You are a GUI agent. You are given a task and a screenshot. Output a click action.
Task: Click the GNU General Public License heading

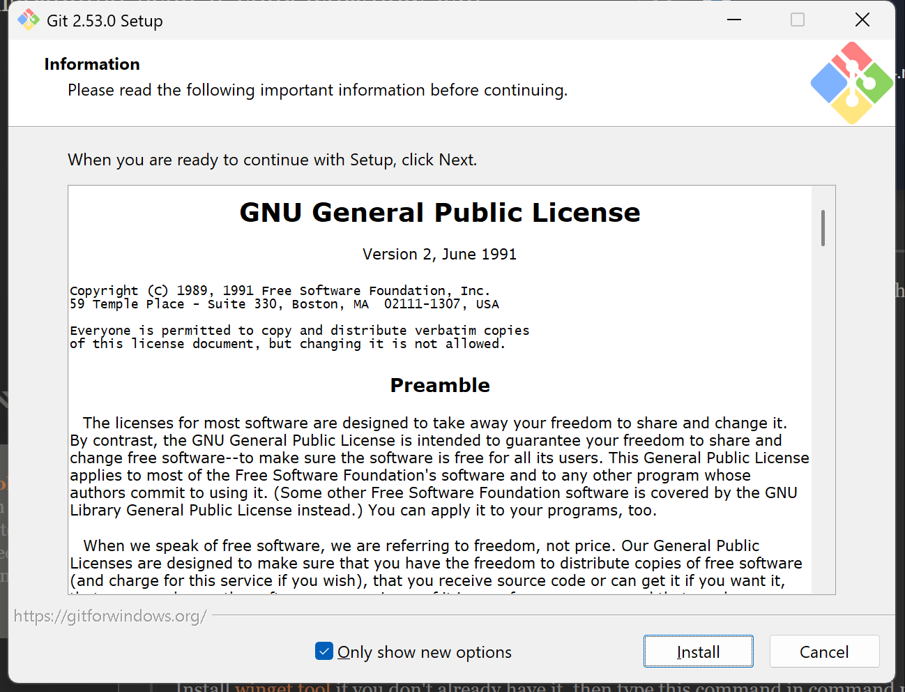pyautogui.click(x=440, y=212)
